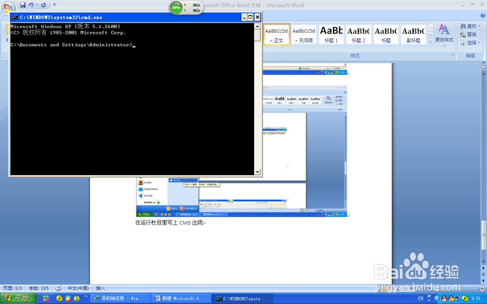Click the 字数: 195 word count
The image size is (487, 304).
(39, 288)
